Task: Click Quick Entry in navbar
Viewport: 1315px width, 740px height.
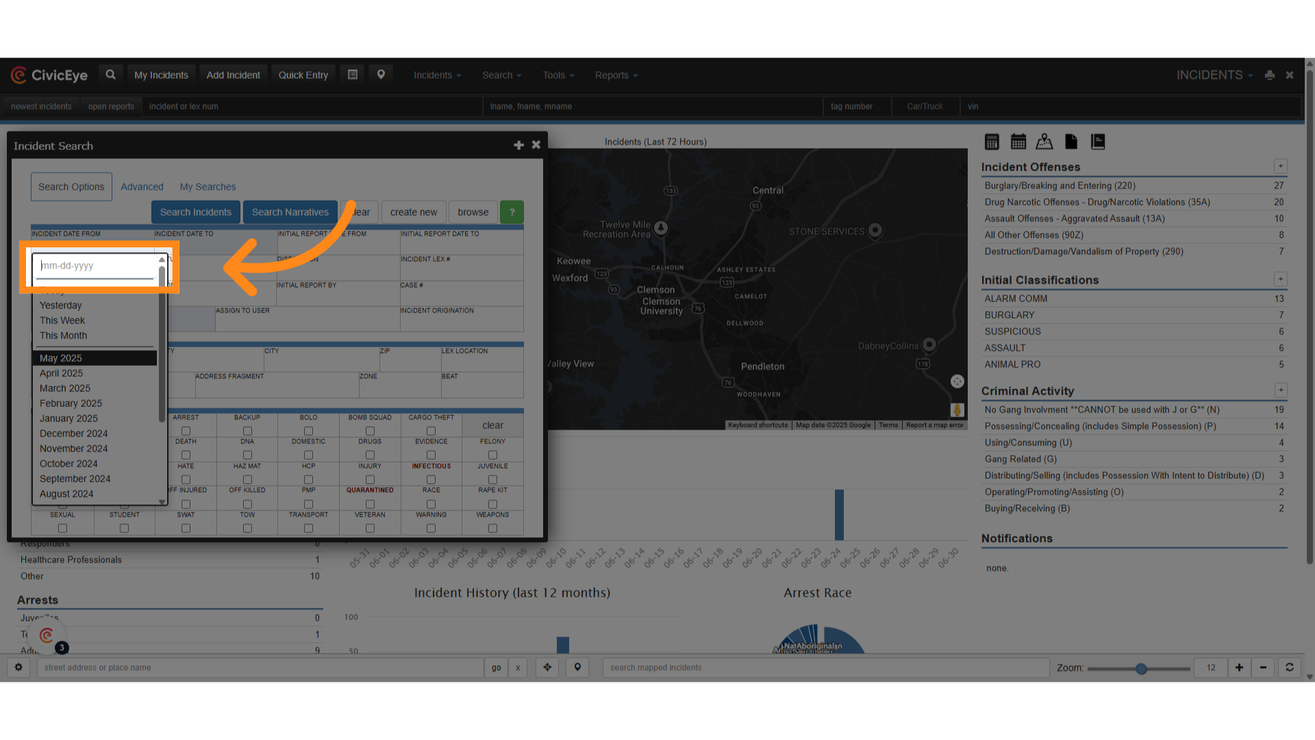Action: click(x=303, y=75)
